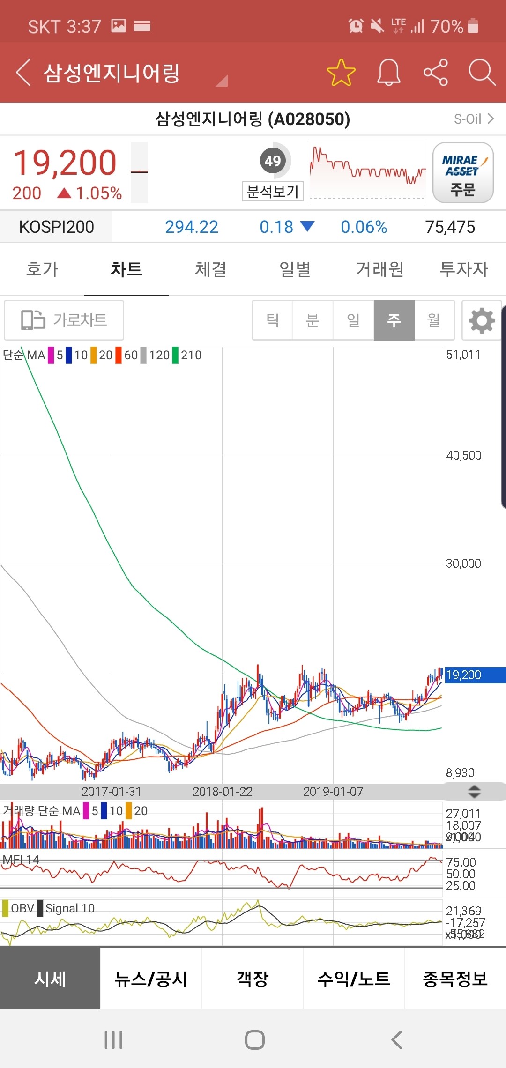The width and height of the screenshot is (506, 1068).
Task: Toggle the favorite star icon
Action: [341, 73]
